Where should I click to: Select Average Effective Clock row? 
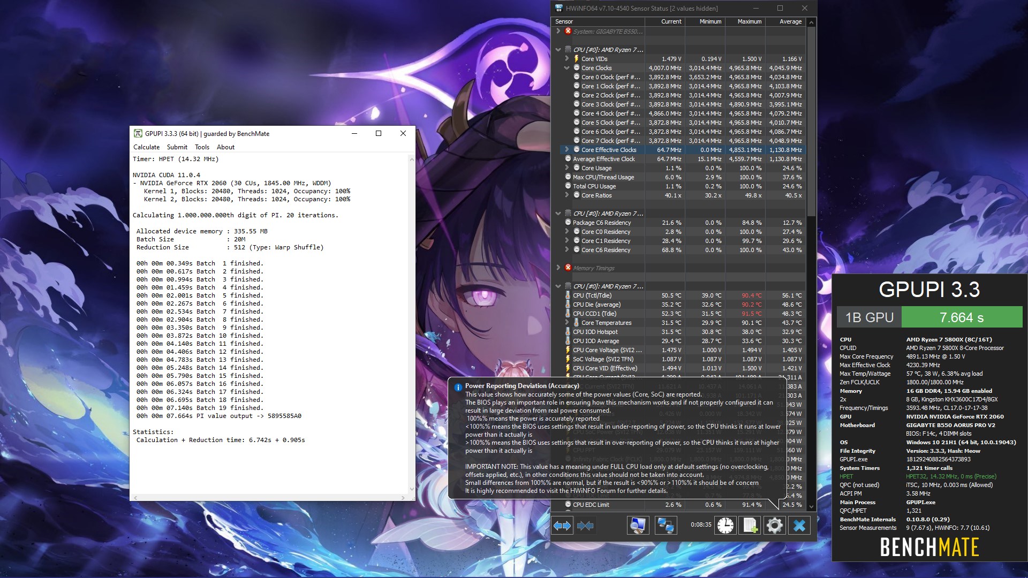[678, 159]
